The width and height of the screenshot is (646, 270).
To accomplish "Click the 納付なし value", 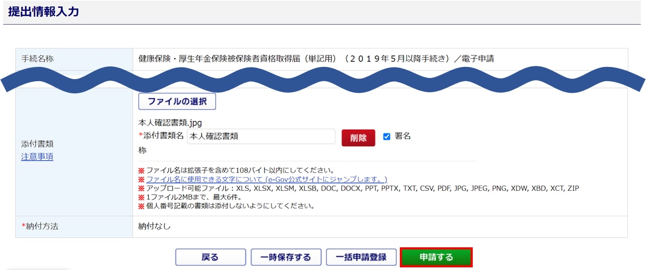I will 154,226.
